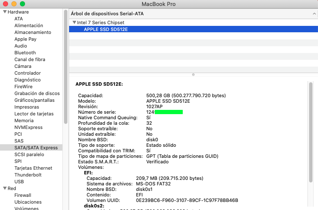Image resolution: width=318 pixels, height=210 pixels.
Task: Select the Audio category
Action: click(x=21, y=46)
